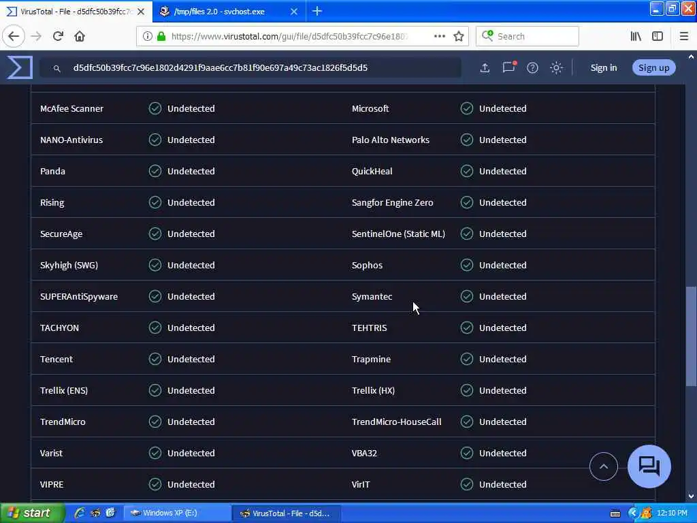Click the taskbar clock 12:10 PM
This screenshot has width=697, height=523.
coord(672,513)
